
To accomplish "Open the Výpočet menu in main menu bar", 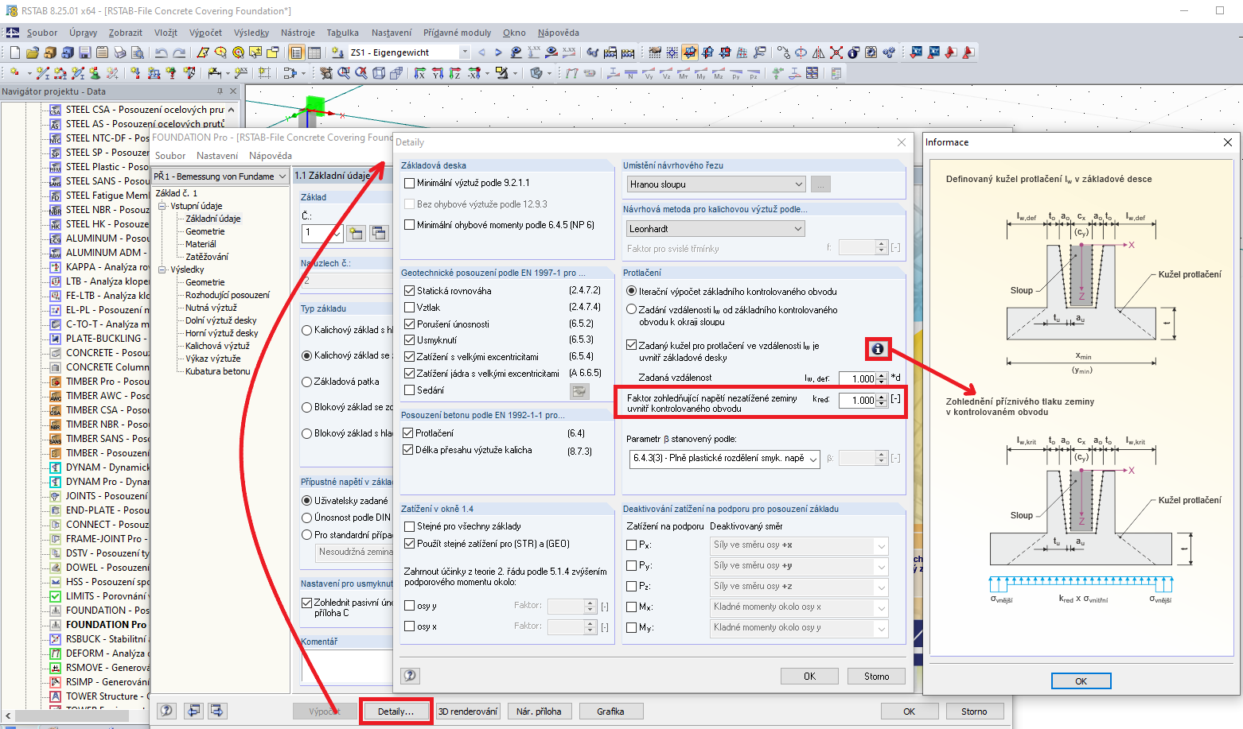I will coord(205,33).
